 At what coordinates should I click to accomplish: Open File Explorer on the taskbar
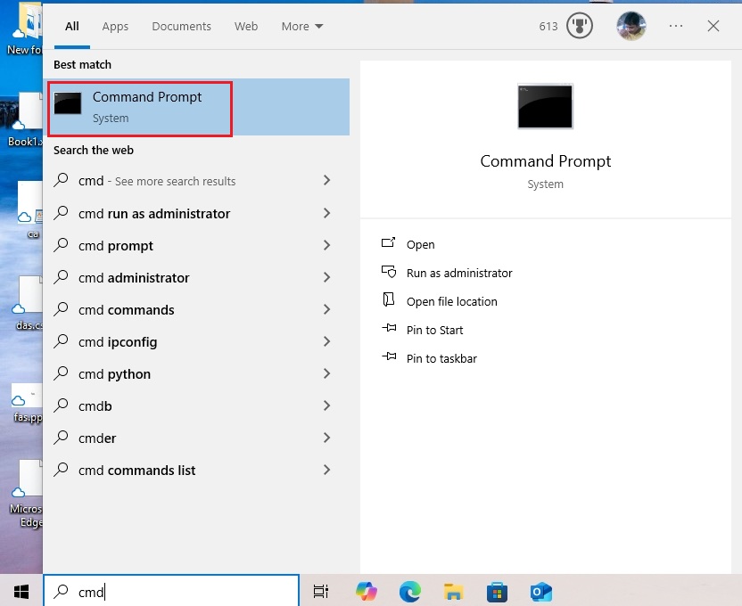(453, 591)
